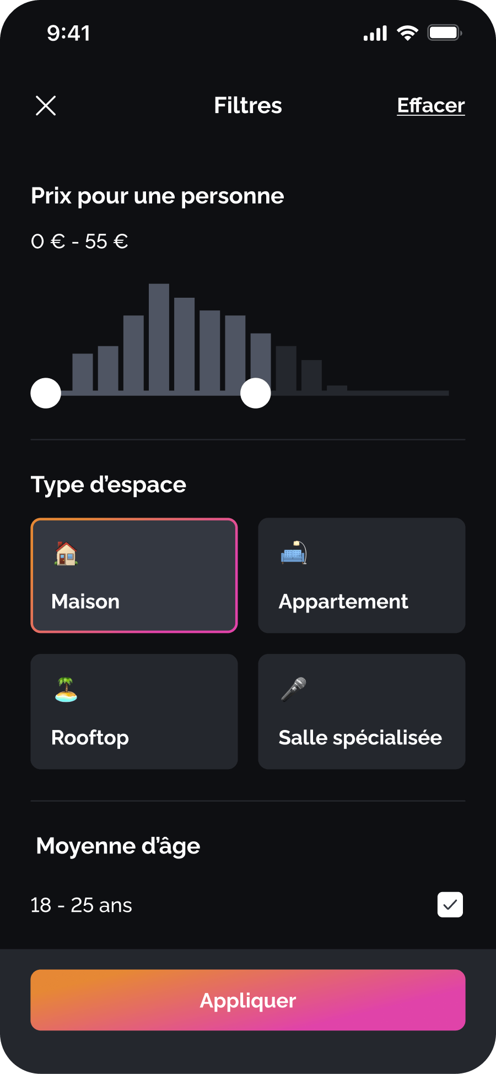The image size is (496, 1074).
Task: Uncheck the 18 - 25 ans checkbox
Action: pyautogui.click(x=450, y=905)
